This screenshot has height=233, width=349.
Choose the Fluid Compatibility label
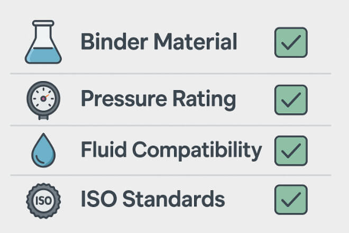point(171,150)
